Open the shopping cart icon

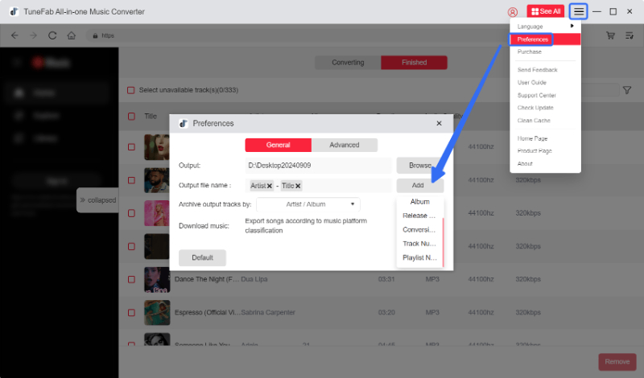pos(610,35)
